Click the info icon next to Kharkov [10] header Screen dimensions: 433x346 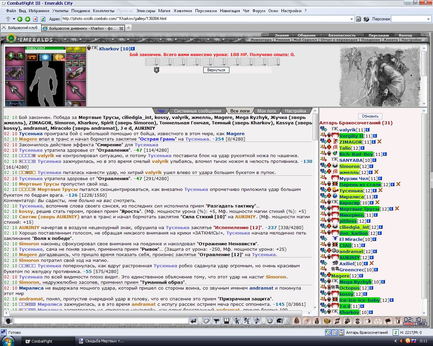tap(133, 49)
